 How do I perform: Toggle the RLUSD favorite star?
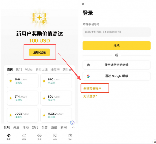click(44, 115)
